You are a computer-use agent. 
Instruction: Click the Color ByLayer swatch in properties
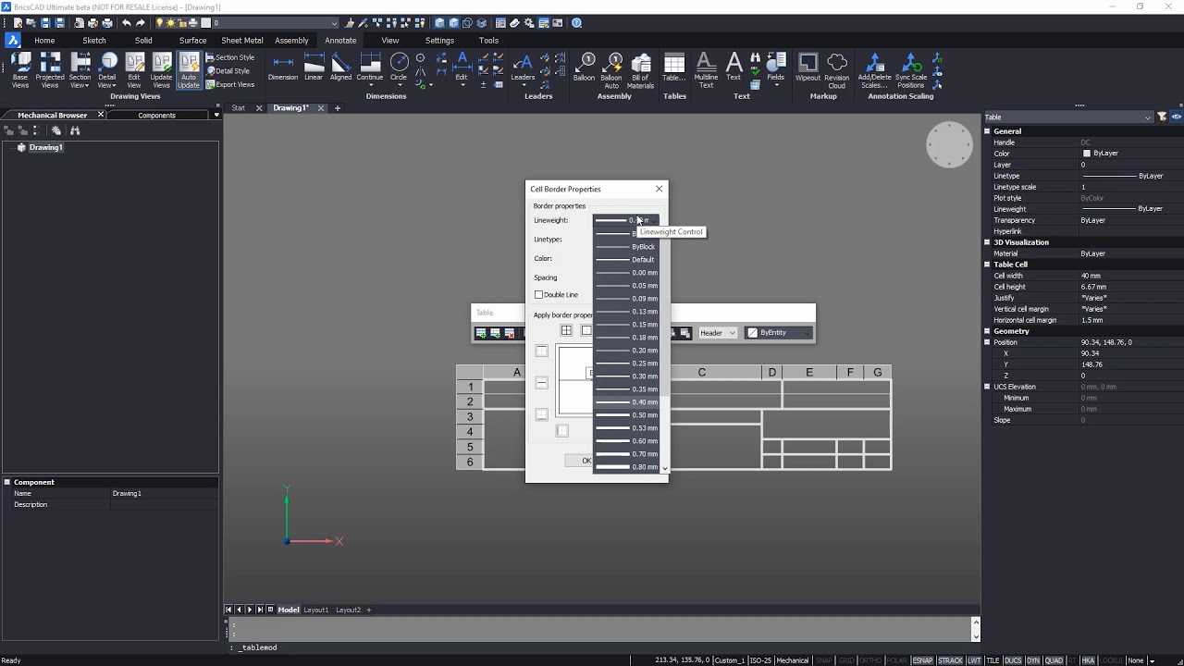1087,154
